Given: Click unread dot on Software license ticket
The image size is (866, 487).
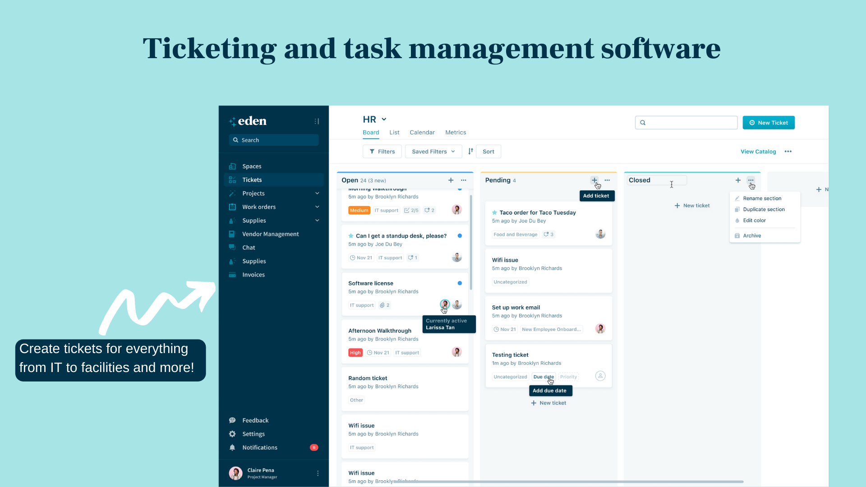Looking at the screenshot, I should [x=460, y=283].
